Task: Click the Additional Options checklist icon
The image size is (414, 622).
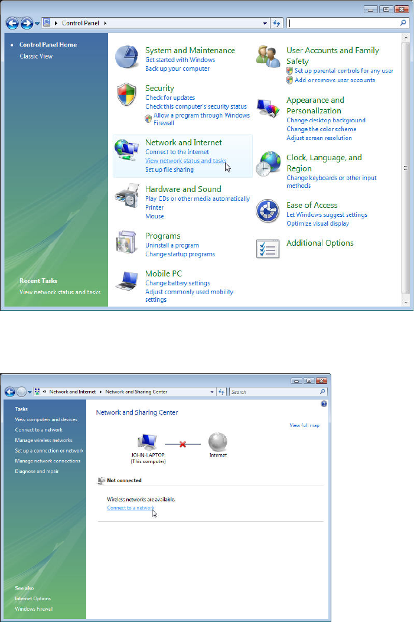Action: pyautogui.click(x=268, y=249)
